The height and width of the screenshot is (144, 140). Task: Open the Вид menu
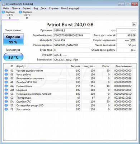(36, 8)
